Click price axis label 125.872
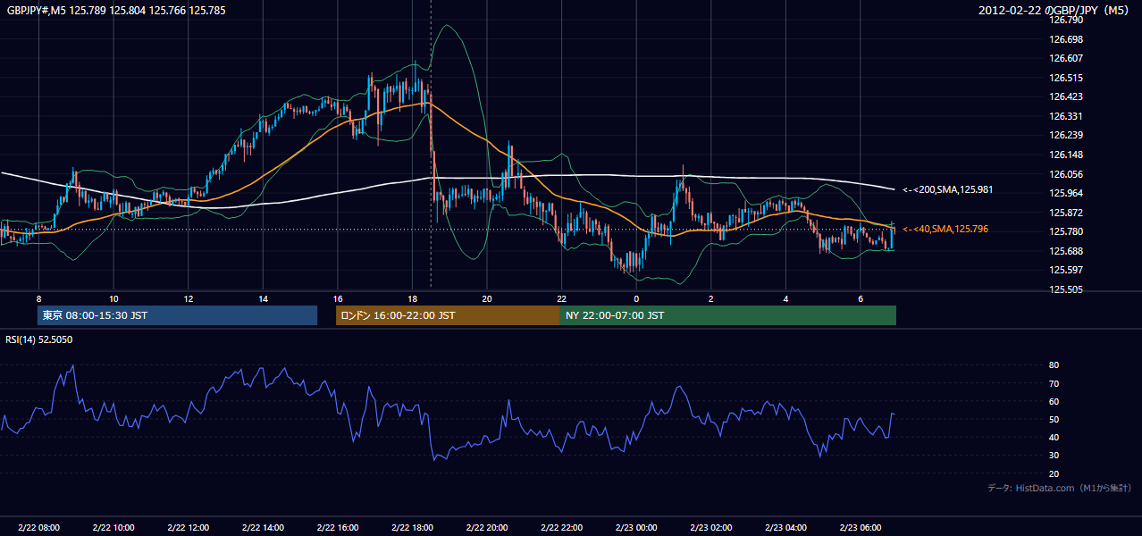The height and width of the screenshot is (536, 1142). pyautogui.click(x=1066, y=213)
